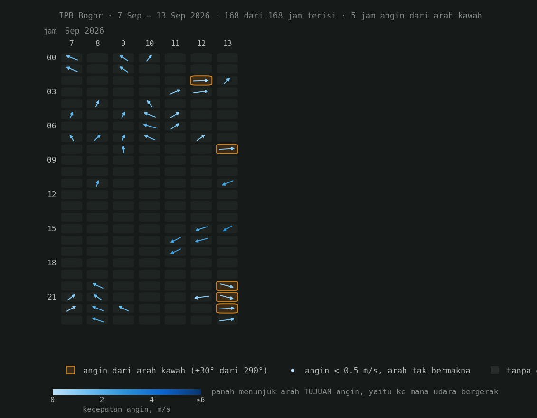Screen dimensions: 537x418
Task: Click the 'angin dari arah kawah' legend text
Action: pos(175,371)
